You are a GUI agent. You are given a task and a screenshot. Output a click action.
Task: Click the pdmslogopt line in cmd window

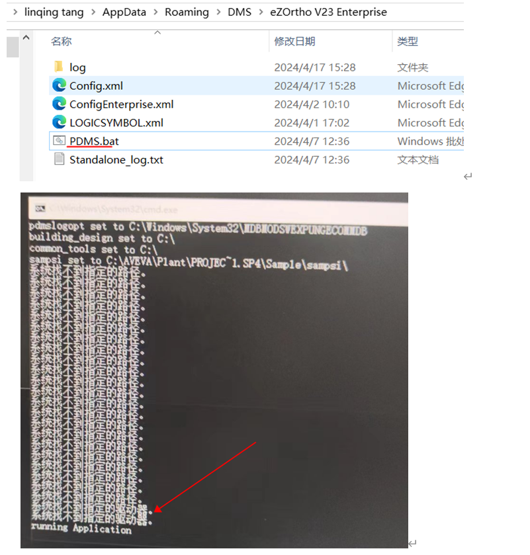tap(198, 228)
